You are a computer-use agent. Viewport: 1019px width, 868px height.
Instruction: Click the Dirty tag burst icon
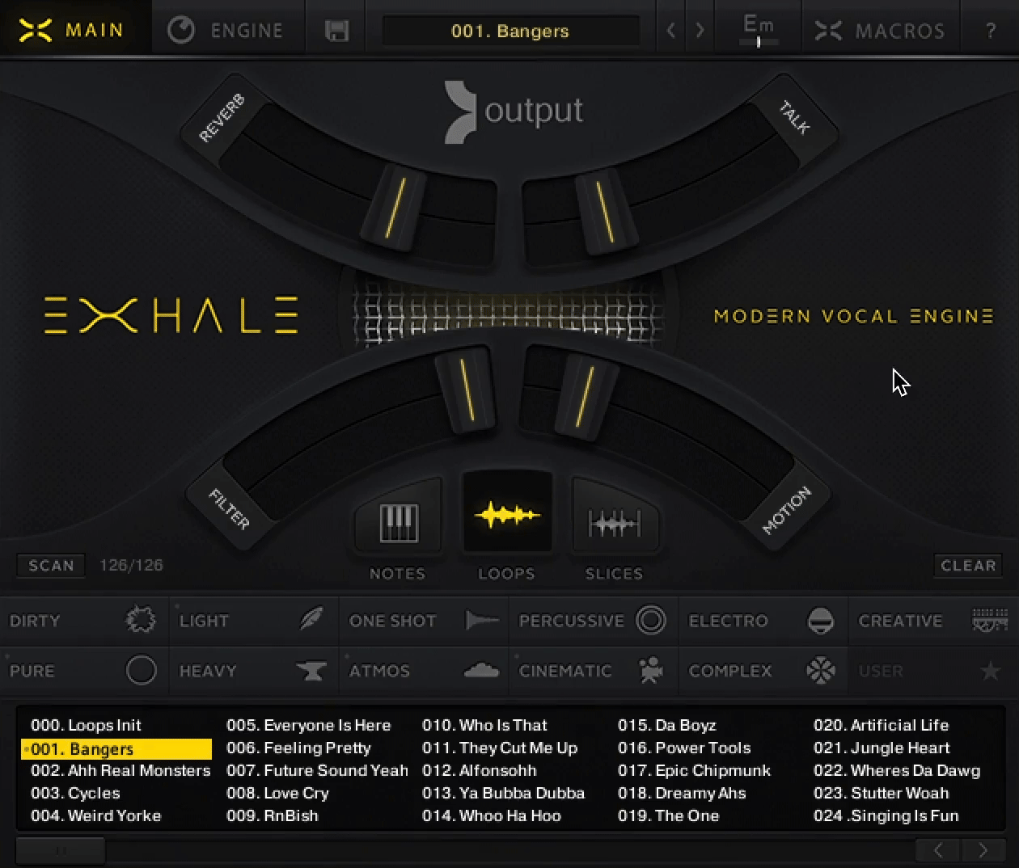click(x=141, y=620)
